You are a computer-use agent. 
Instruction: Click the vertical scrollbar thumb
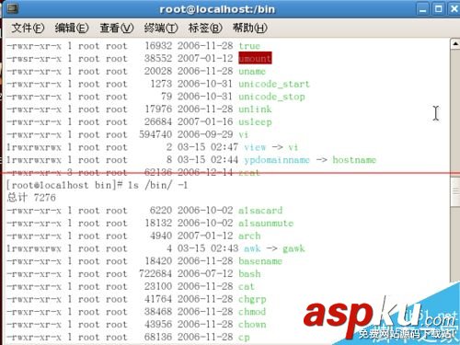[x=455, y=191]
